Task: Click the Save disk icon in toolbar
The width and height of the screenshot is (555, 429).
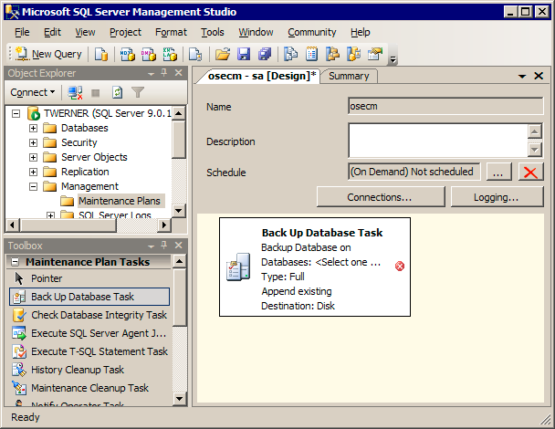Action: point(243,54)
